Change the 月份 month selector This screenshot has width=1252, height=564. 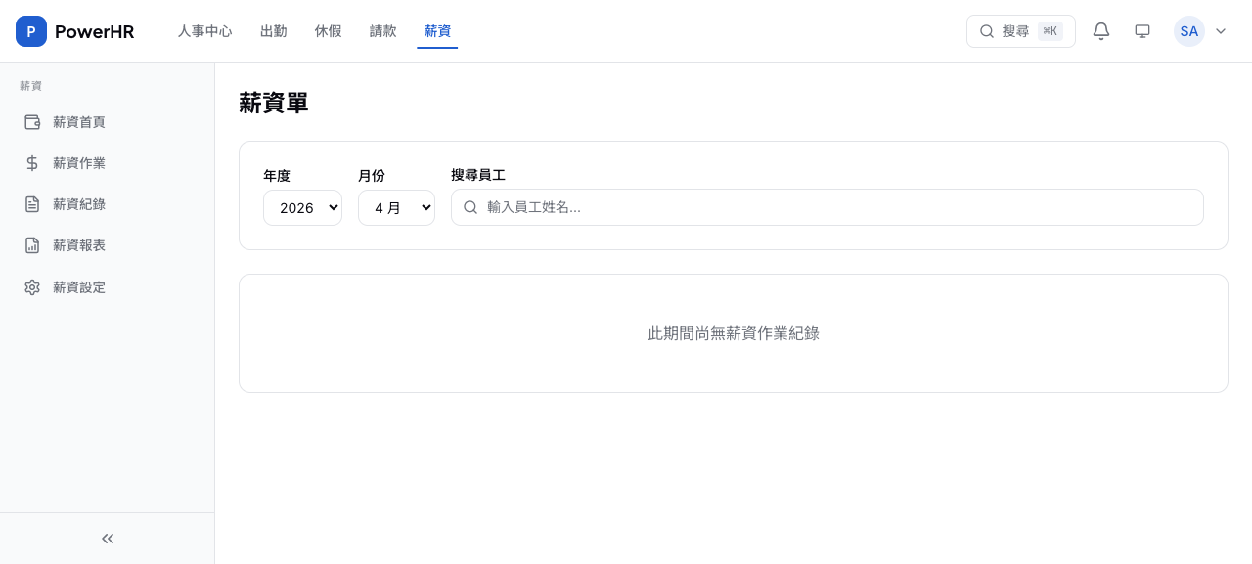click(396, 207)
